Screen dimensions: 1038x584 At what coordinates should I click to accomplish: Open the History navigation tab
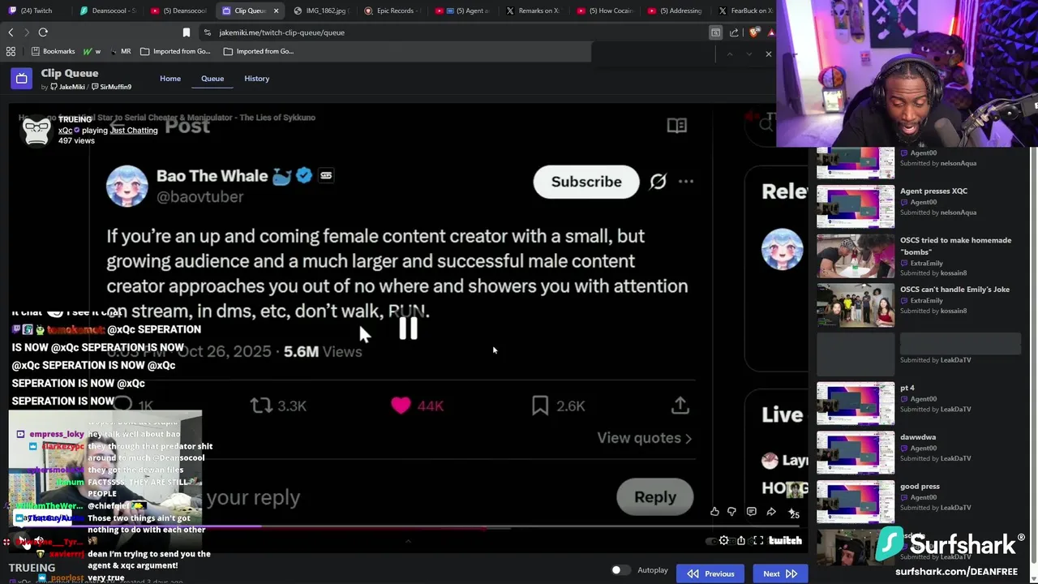tap(256, 79)
